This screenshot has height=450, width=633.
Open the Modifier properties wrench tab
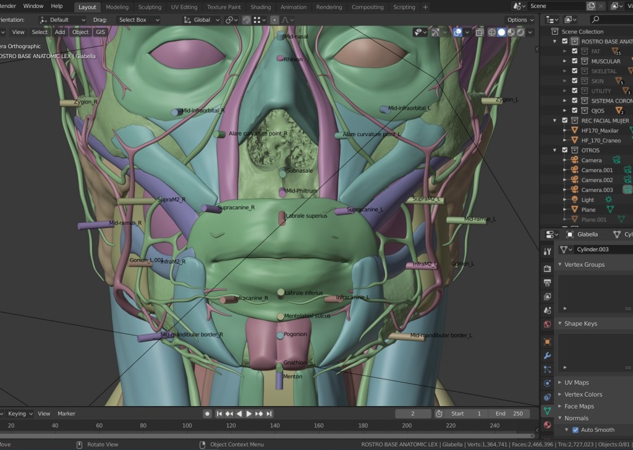547,356
